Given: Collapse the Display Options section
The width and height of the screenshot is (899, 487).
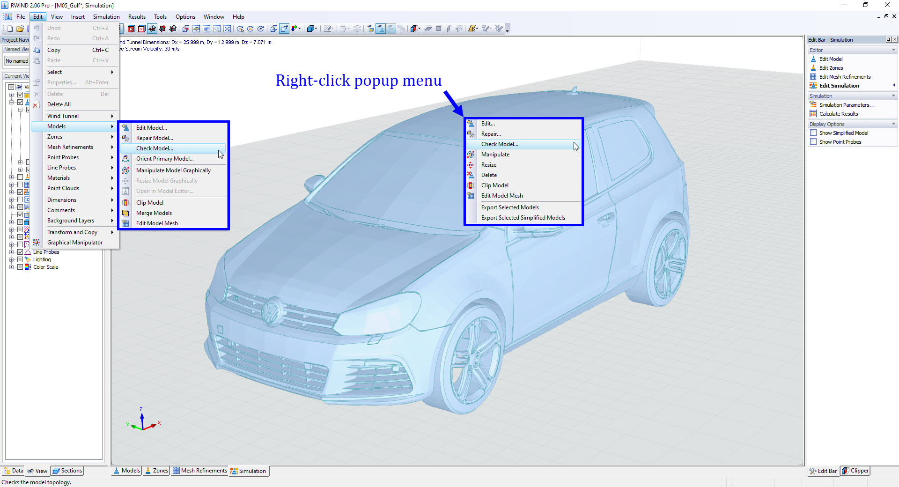Looking at the screenshot, I should tap(893, 124).
